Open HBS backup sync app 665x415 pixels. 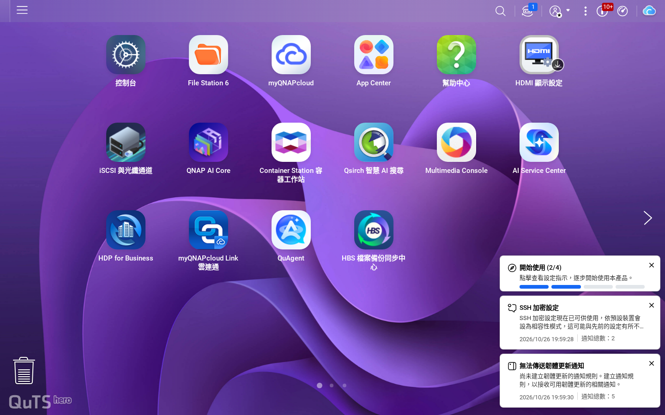pyautogui.click(x=374, y=230)
